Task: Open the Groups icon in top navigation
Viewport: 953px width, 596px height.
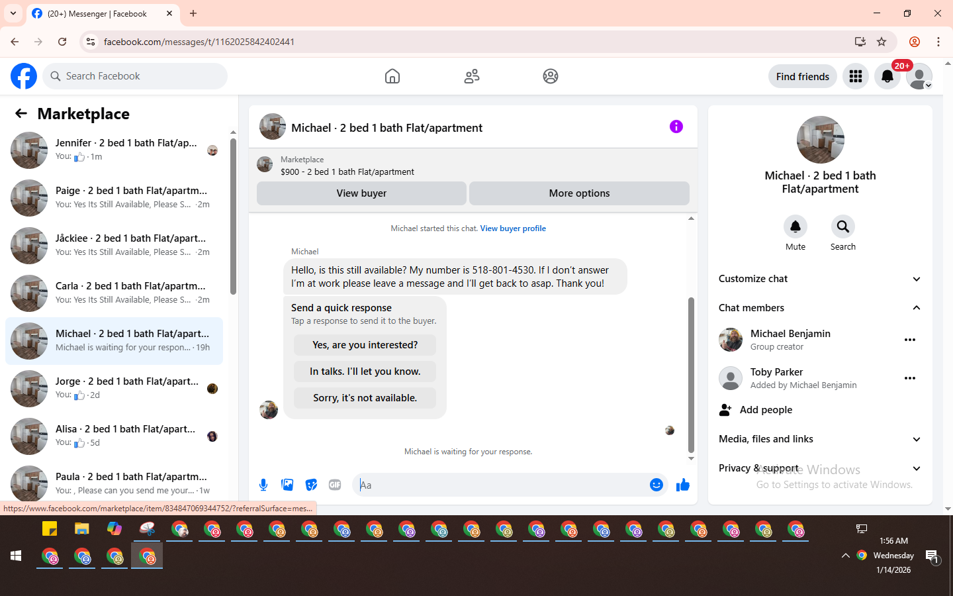Action: pos(551,76)
